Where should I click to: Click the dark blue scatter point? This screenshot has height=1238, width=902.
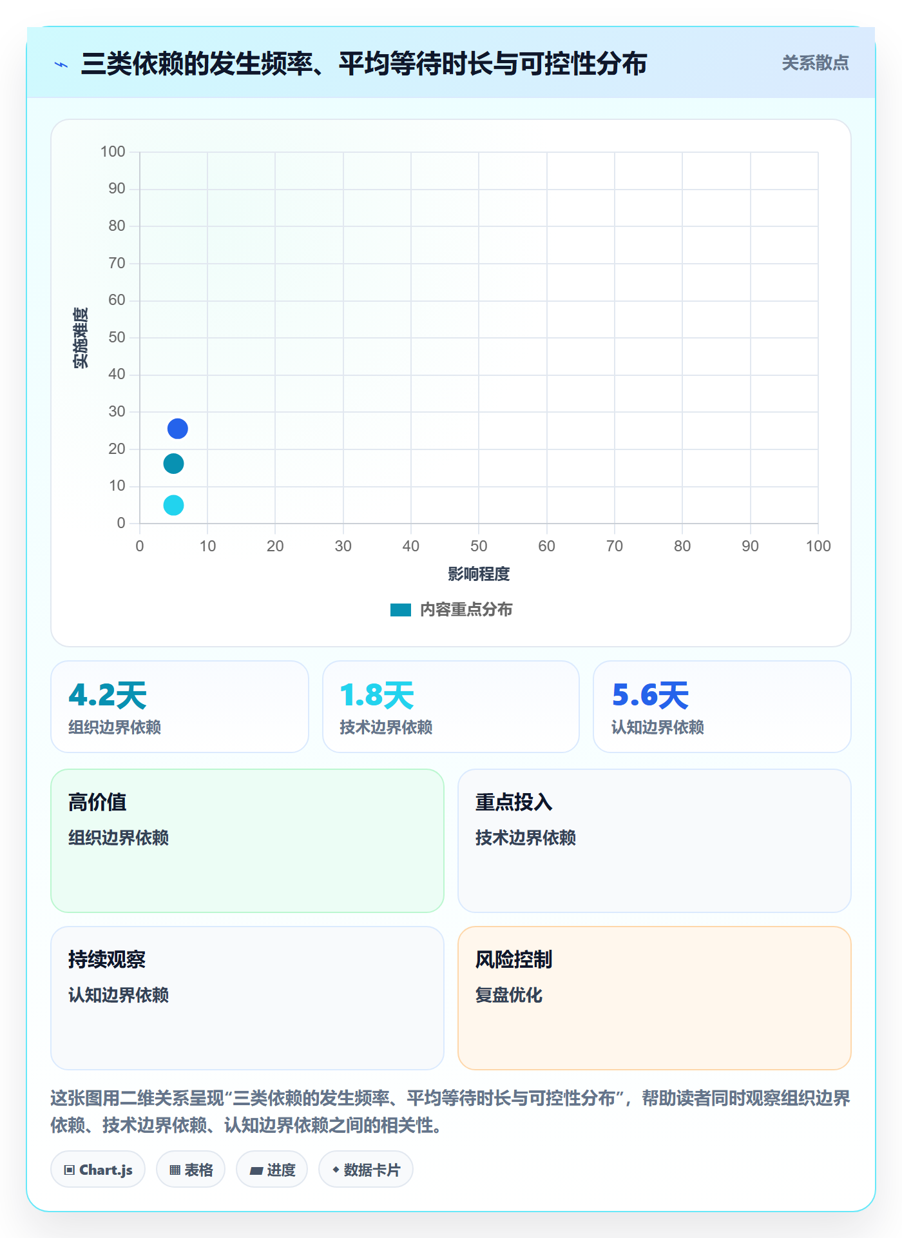pos(178,429)
